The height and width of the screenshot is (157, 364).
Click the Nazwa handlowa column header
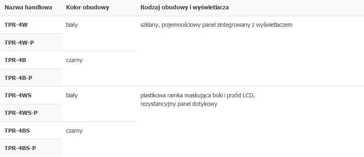[29, 7]
